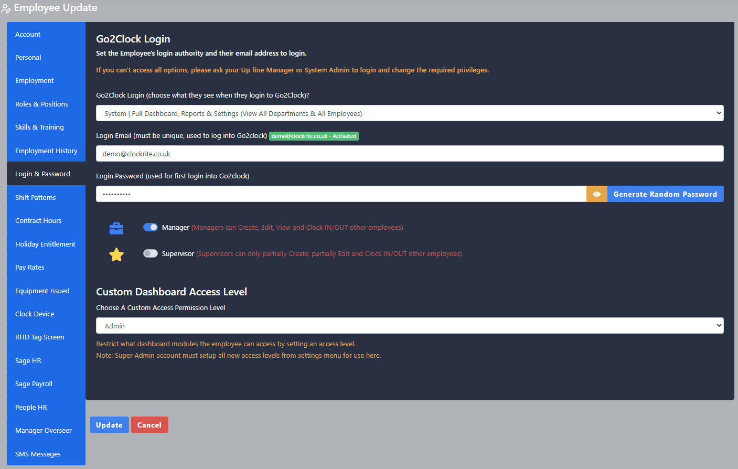Viewport: 738px width, 469px height.
Task: Enable the Supervisor toggle switch
Action: click(151, 253)
